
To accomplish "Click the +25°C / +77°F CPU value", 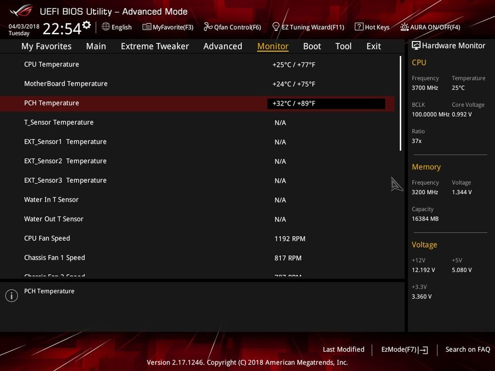I will tap(294, 65).
